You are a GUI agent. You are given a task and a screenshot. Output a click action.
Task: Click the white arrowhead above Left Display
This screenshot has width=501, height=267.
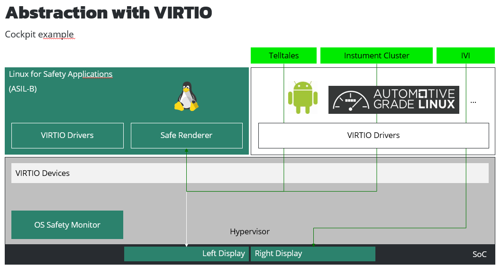point(186,245)
